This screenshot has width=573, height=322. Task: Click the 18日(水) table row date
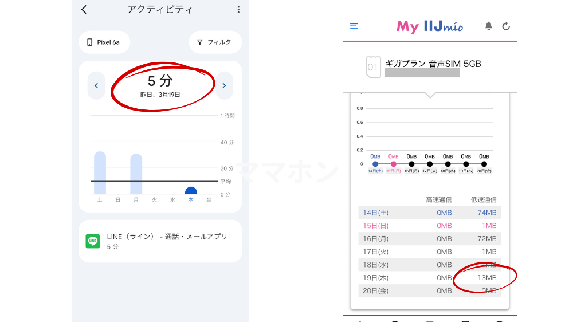coord(375,265)
